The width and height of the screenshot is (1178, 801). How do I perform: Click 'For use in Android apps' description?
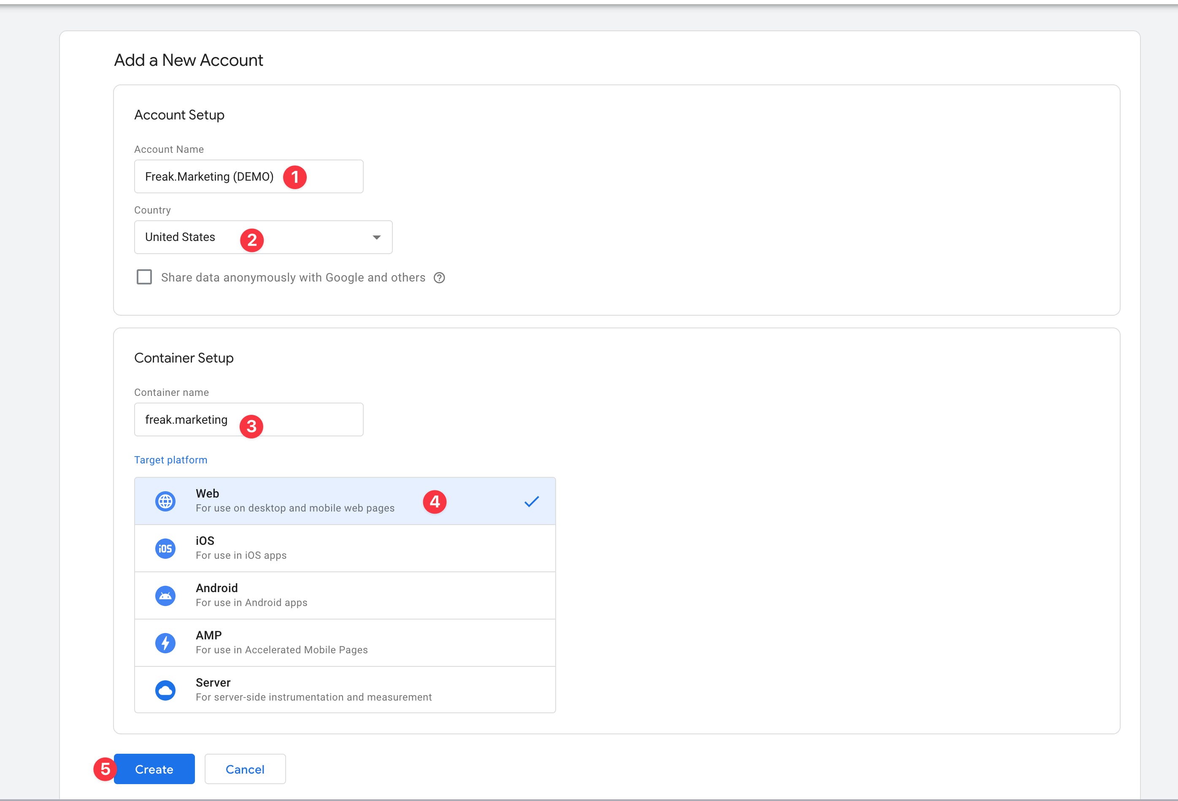coord(251,602)
